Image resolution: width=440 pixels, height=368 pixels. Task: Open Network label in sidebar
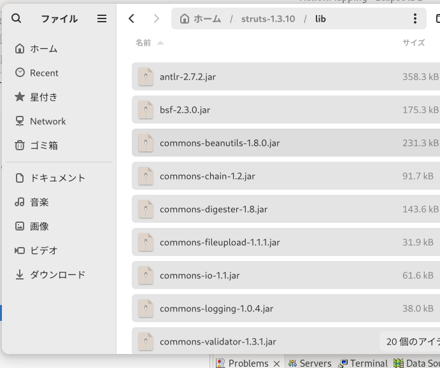[48, 121]
